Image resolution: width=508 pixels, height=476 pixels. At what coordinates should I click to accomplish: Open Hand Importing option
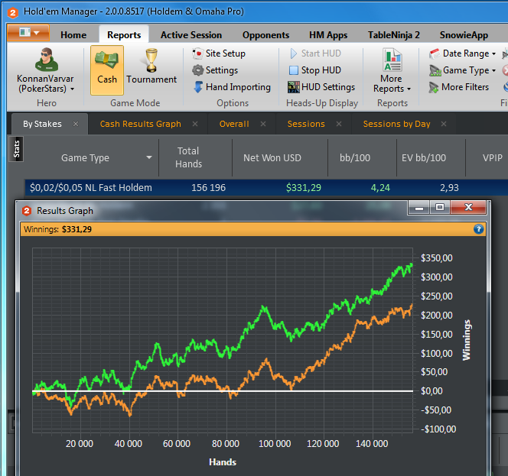[x=232, y=87]
